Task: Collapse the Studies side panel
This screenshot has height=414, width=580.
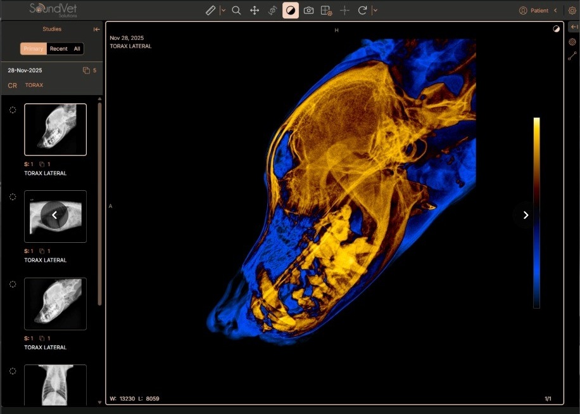Action: (96, 29)
